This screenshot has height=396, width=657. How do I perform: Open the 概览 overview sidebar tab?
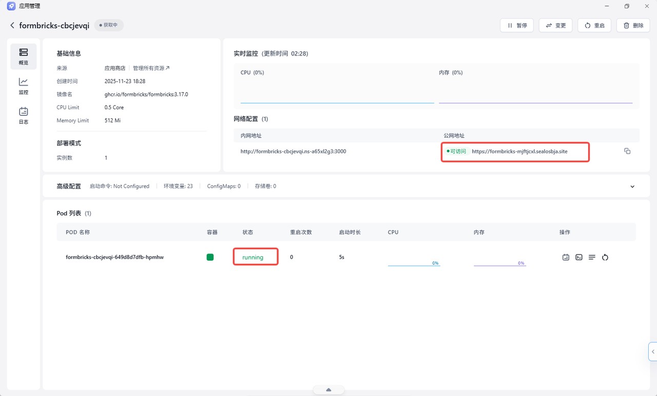pos(24,56)
